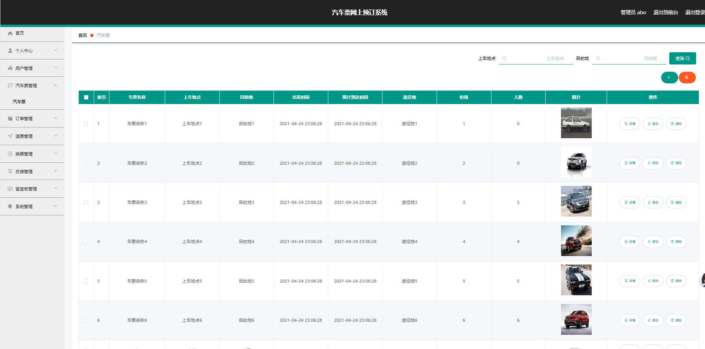Check the checkbox for row 车票名称1
This screenshot has height=349, width=705.
86,124
